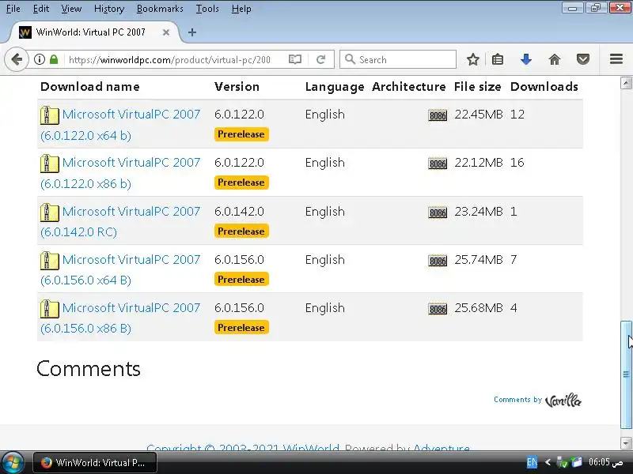The image size is (633, 474).
Task: Follow the Comments by Vanilla link
Action: [537, 401]
